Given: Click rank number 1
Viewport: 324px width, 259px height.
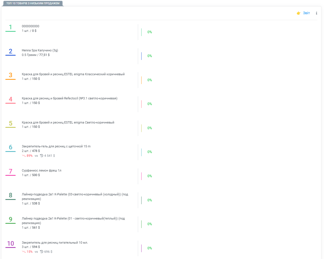Looking at the screenshot, I should pyautogui.click(x=11, y=27).
